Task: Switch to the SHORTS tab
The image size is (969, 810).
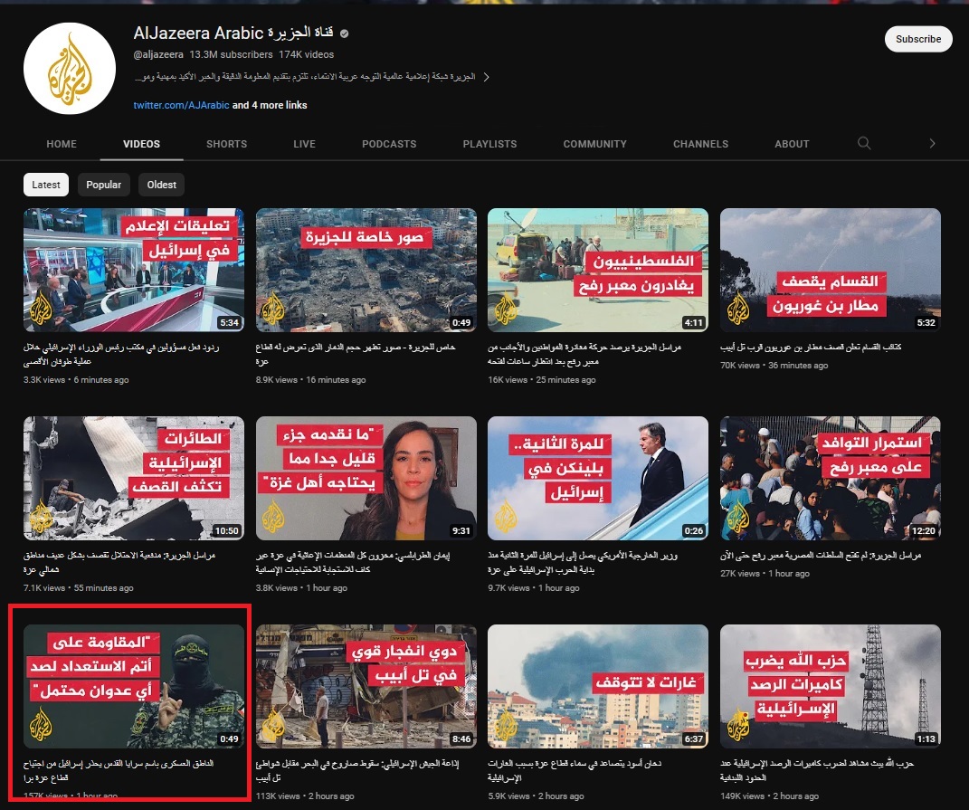Action: [x=227, y=144]
